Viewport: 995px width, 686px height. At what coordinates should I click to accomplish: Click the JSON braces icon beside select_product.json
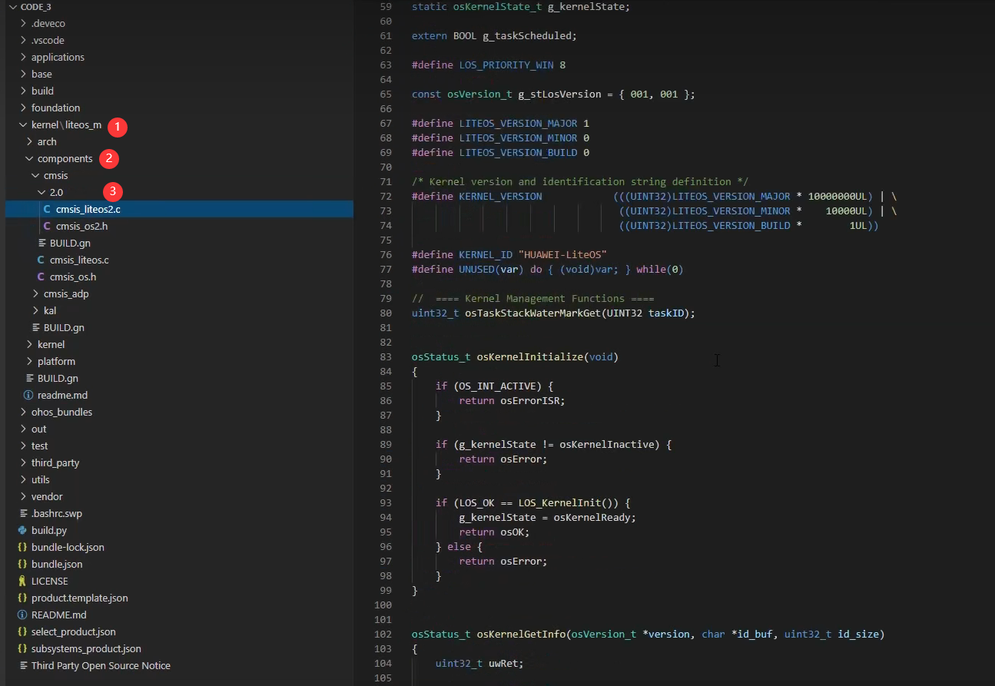(22, 631)
